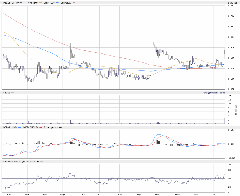Screen dimensions: 240x196
Task: Click the AUiE25 Daily line marker
Action: point(21,3)
